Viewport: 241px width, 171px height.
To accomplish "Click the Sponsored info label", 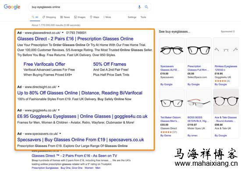I will [227, 32].
